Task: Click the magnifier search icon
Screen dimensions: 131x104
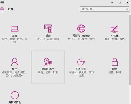Action: coord(127,9)
